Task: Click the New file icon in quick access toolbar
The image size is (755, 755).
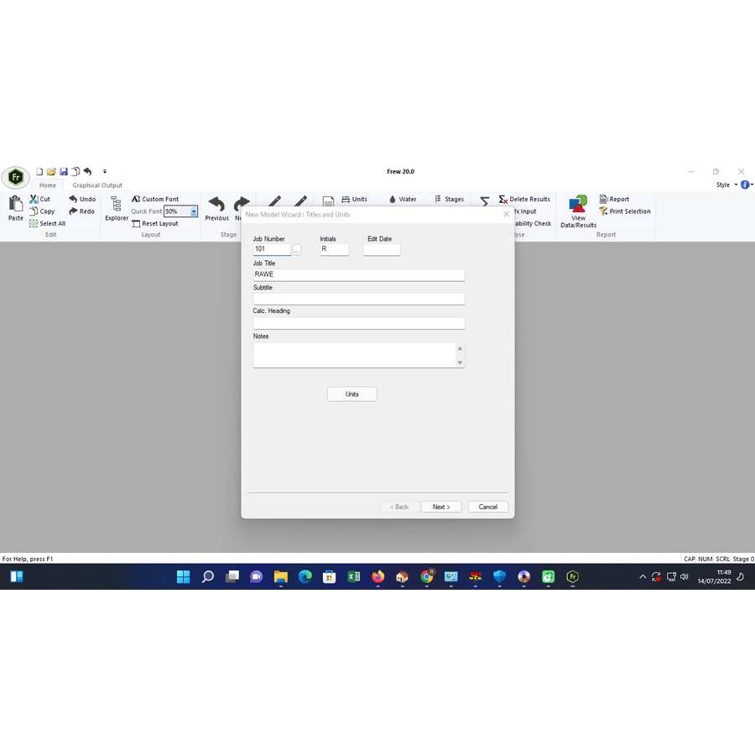Action: pyautogui.click(x=39, y=171)
